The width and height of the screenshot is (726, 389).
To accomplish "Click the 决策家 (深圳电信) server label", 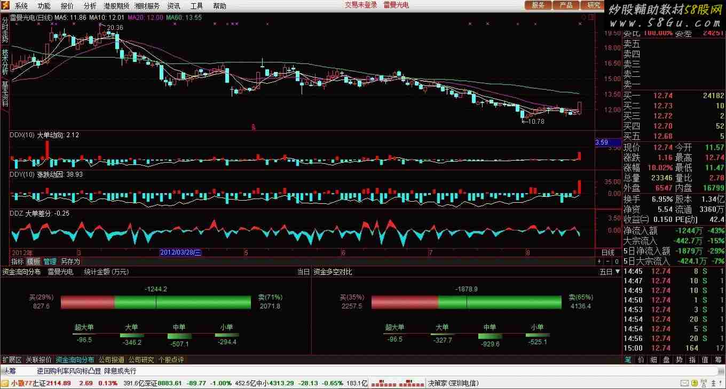I will (x=453, y=383).
